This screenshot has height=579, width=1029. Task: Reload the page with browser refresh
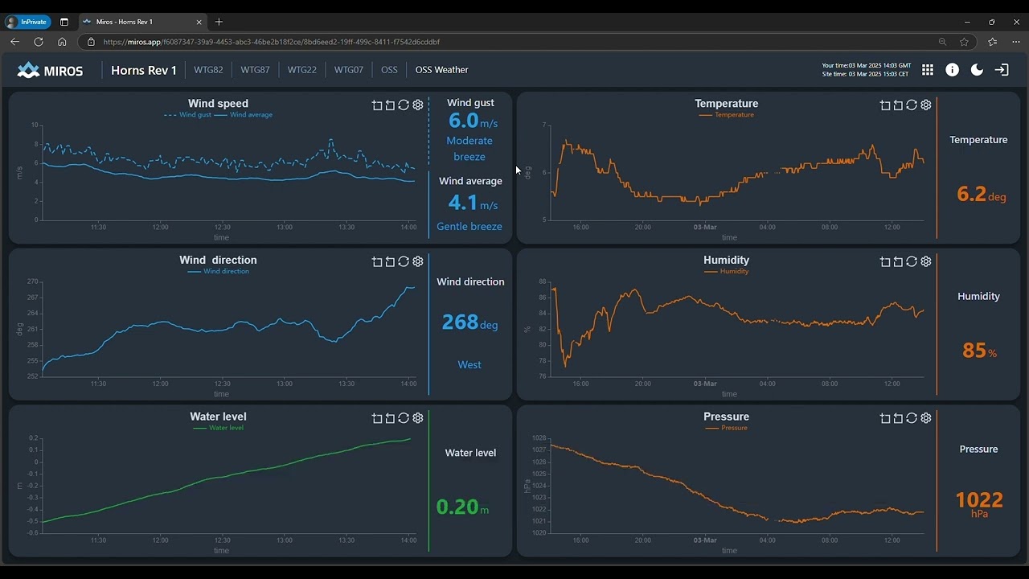(x=39, y=42)
